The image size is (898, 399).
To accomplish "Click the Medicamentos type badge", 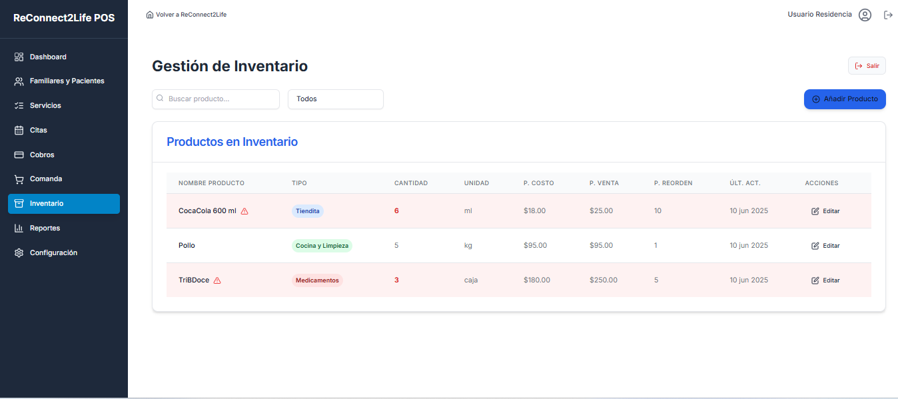I will [x=317, y=280].
